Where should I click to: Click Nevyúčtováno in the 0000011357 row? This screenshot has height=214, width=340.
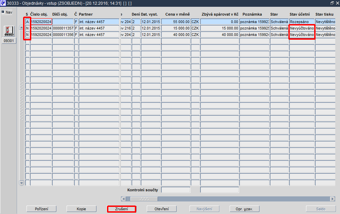tap(302, 28)
